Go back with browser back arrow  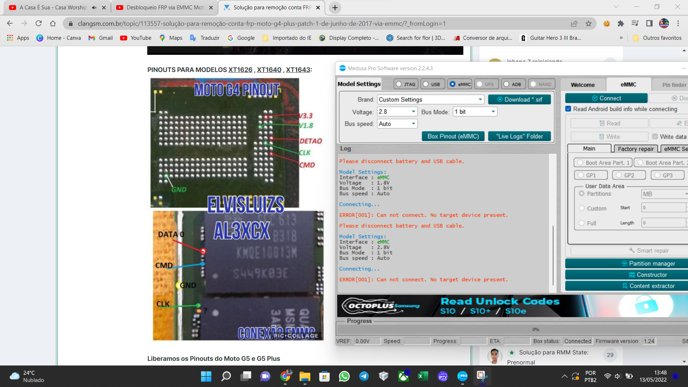[10, 24]
